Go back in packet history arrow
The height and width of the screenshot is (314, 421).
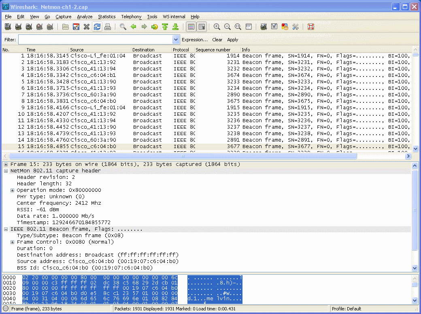pyautogui.click(x=134, y=27)
